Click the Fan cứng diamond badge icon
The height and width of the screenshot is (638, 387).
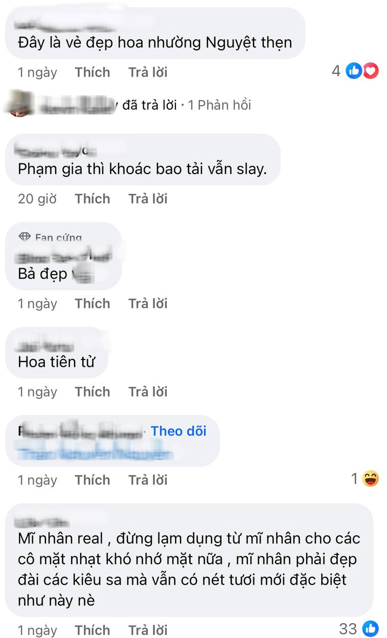24,237
